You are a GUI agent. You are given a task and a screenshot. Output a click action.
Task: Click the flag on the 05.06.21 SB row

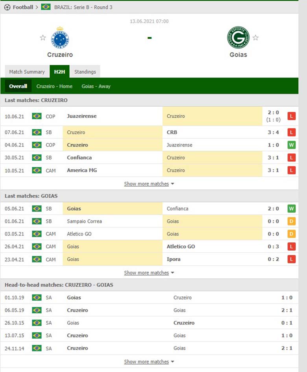point(37,209)
